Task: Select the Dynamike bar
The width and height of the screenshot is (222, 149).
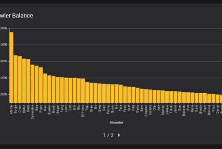Action: point(32,84)
